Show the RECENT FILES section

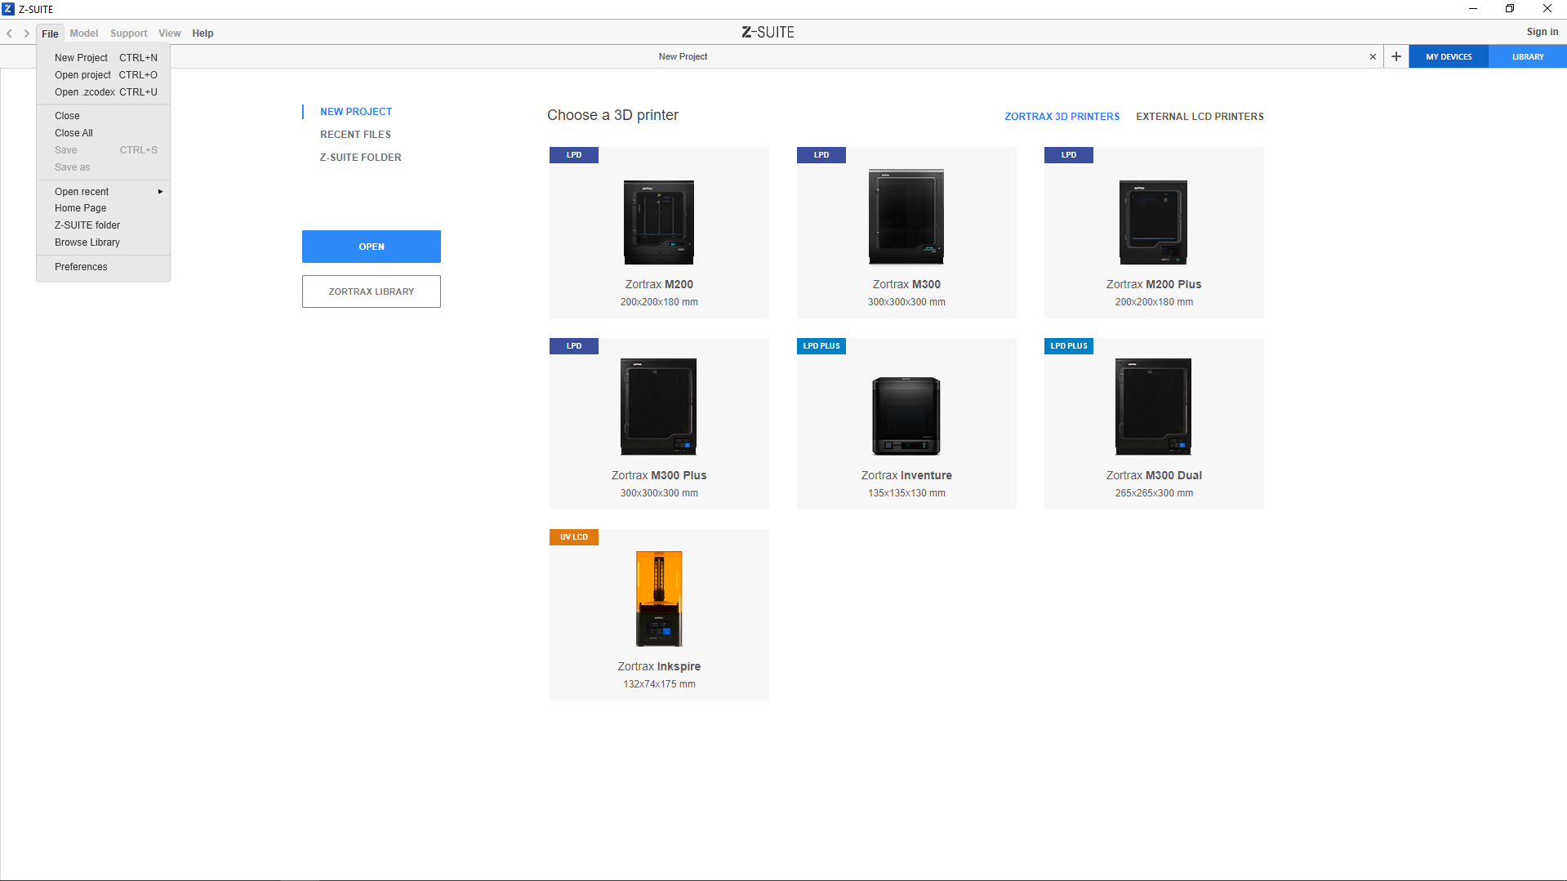[x=355, y=135]
